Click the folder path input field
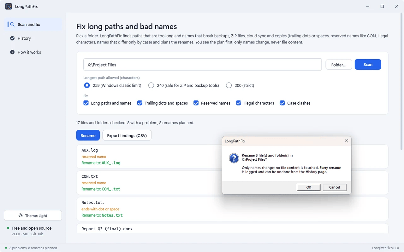The width and height of the screenshot is (404, 252). click(203, 65)
